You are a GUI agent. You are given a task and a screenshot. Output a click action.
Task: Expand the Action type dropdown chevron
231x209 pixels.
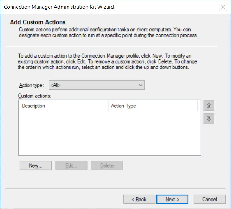[140, 85]
